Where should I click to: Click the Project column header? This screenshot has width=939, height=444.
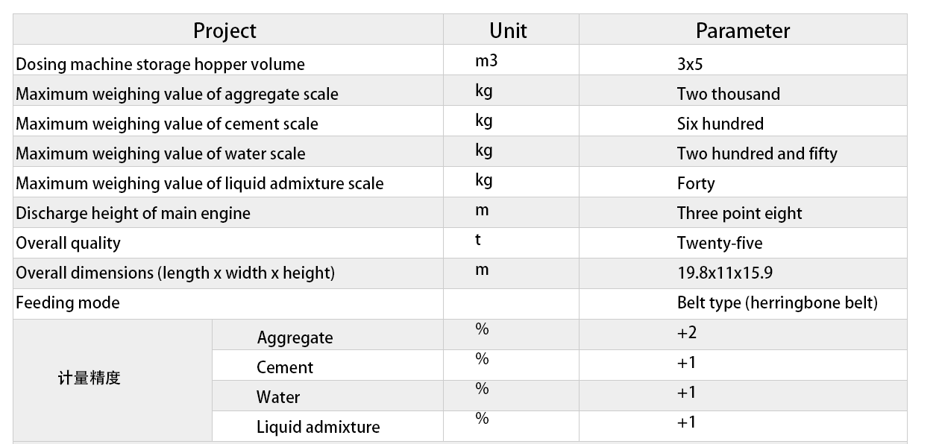224,31
